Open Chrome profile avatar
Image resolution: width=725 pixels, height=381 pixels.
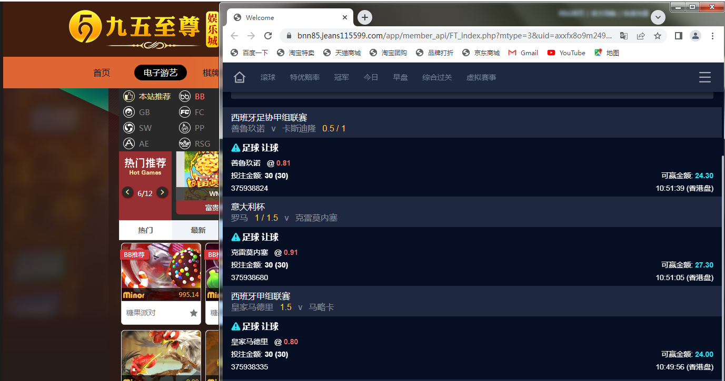[696, 36]
